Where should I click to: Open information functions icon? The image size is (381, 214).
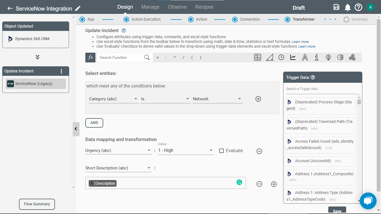pos(317,57)
